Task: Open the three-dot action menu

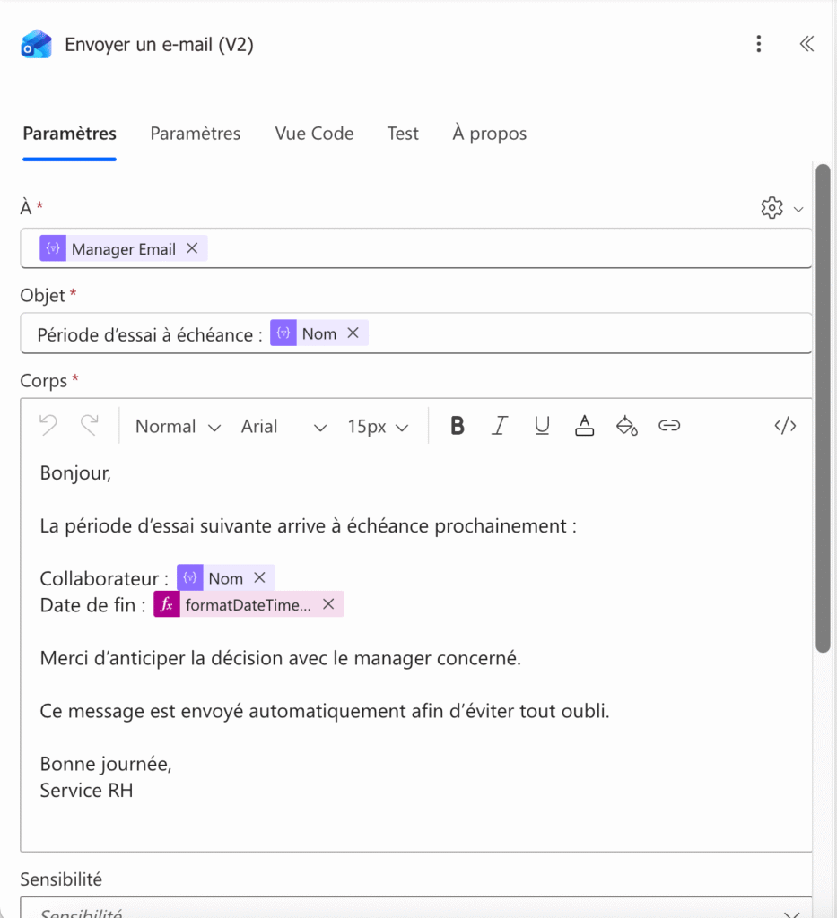Action: tap(758, 43)
